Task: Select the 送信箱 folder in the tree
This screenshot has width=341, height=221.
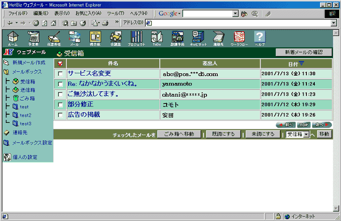Action: click(28, 90)
